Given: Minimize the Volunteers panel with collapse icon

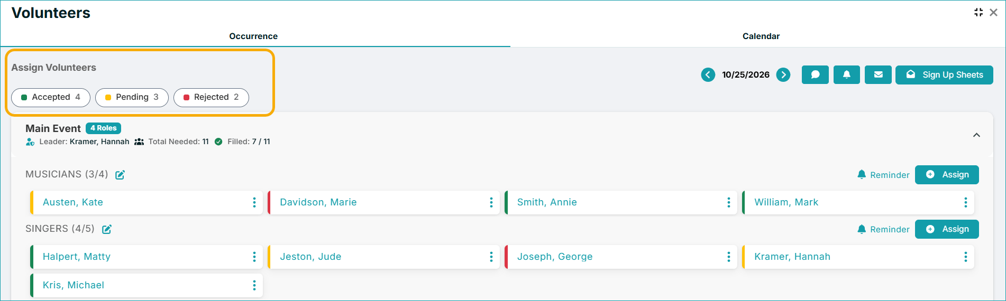Looking at the screenshot, I should tap(978, 12).
